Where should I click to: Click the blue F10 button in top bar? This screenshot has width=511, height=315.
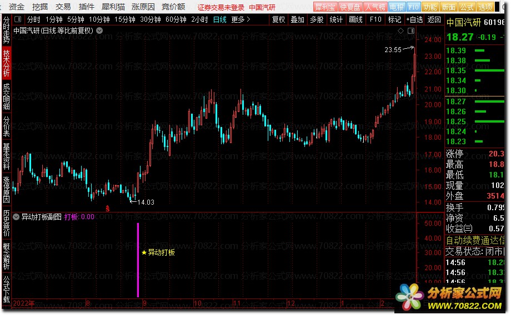click(413, 7)
